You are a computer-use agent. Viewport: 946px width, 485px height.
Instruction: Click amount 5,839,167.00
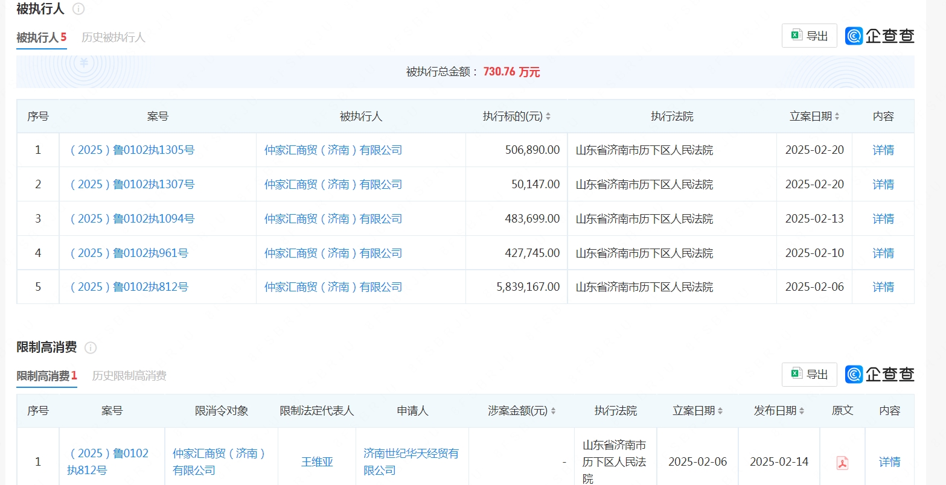(528, 287)
